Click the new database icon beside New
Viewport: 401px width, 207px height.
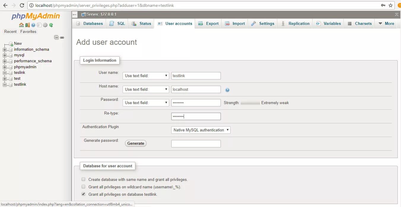tap(11, 44)
